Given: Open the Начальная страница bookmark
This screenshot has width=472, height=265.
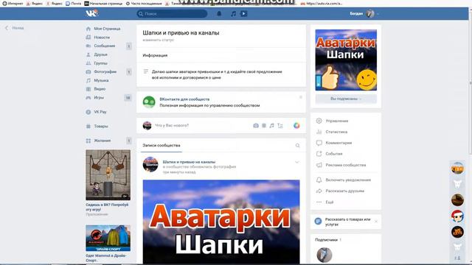Looking at the screenshot, I should click(x=103, y=3).
